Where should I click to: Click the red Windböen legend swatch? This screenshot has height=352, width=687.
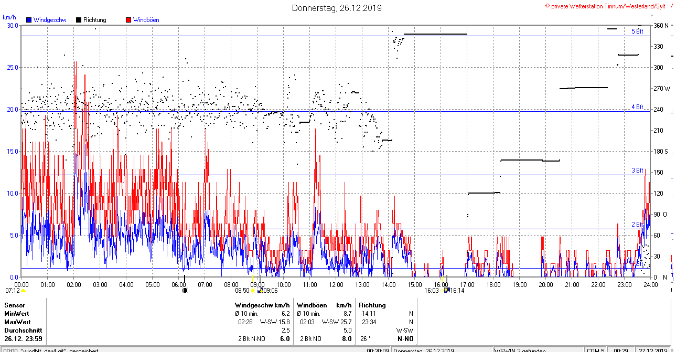coord(128,20)
